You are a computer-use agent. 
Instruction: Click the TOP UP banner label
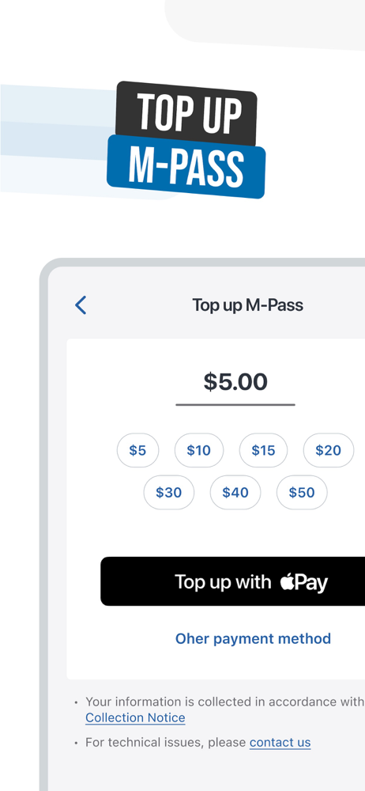(188, 113)
